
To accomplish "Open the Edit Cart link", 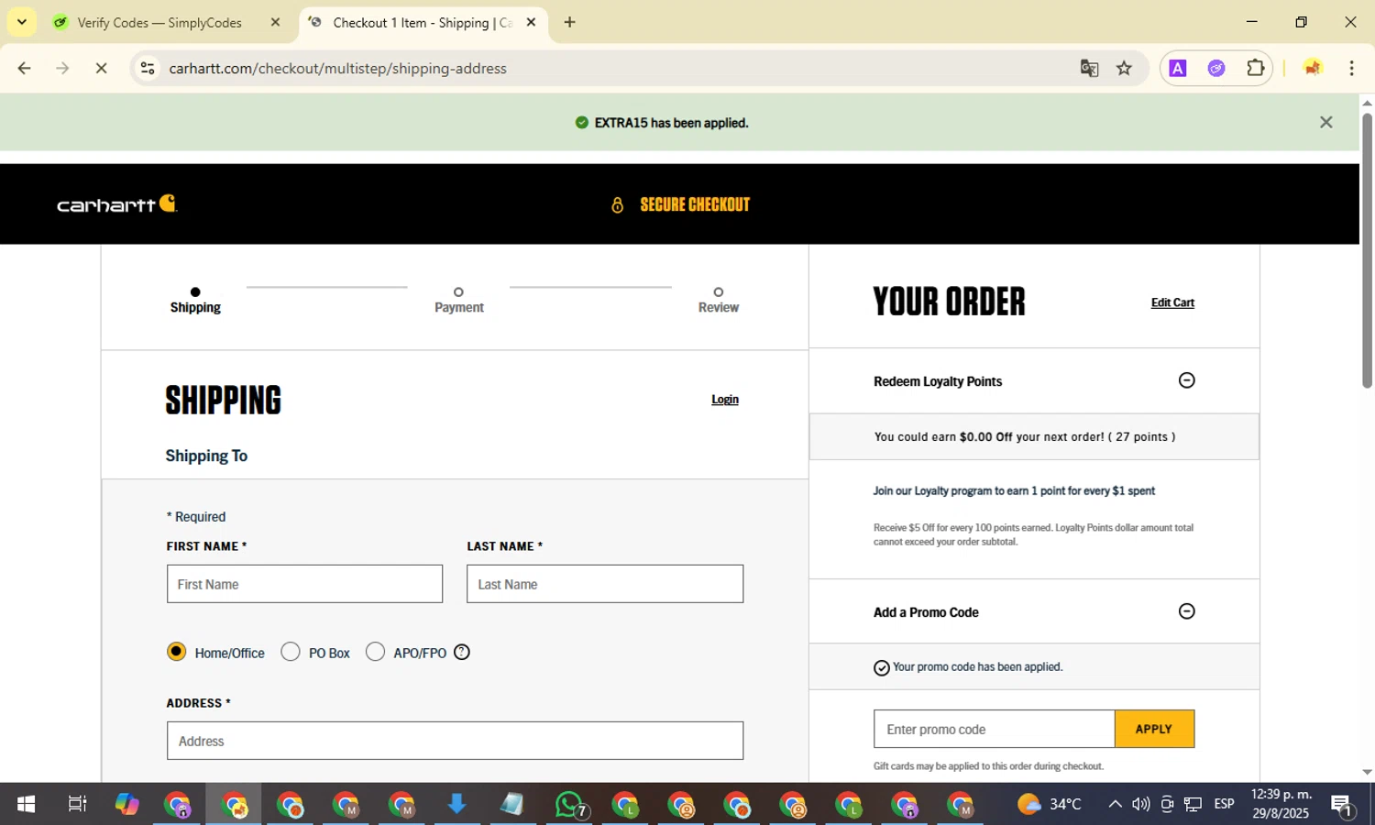I will 1172,302.
